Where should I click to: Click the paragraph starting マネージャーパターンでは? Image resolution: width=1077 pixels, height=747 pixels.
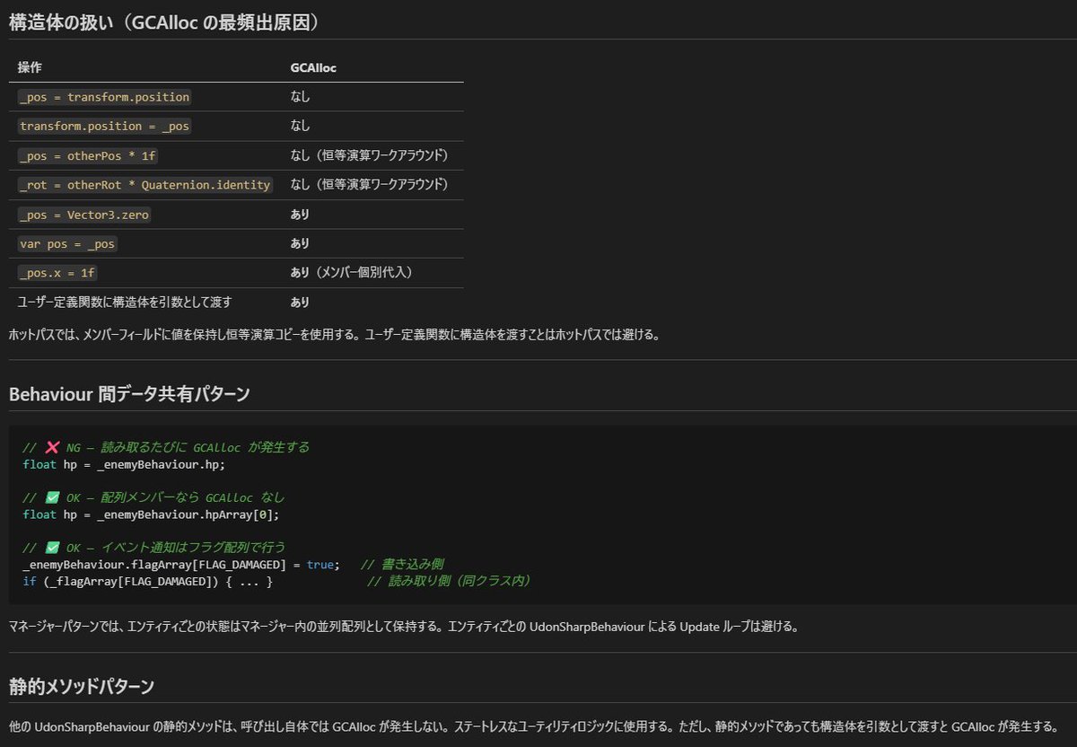coord(403,626)
